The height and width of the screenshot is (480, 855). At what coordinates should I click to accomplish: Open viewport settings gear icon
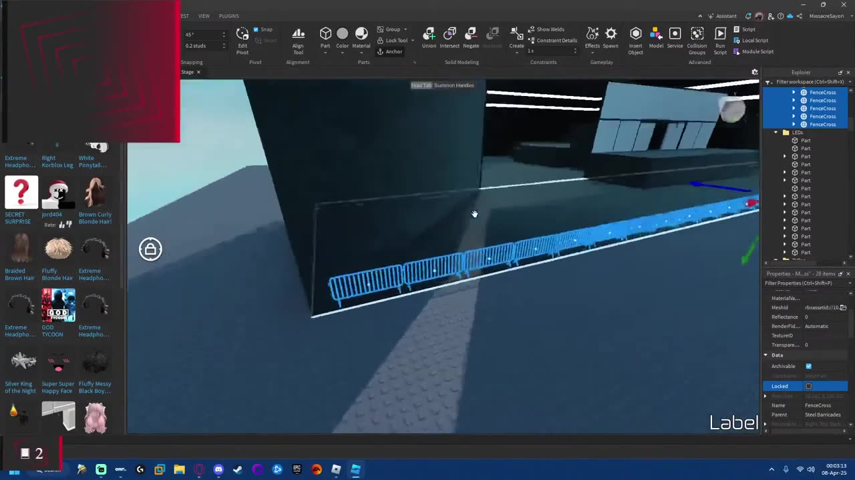(755, 72)
